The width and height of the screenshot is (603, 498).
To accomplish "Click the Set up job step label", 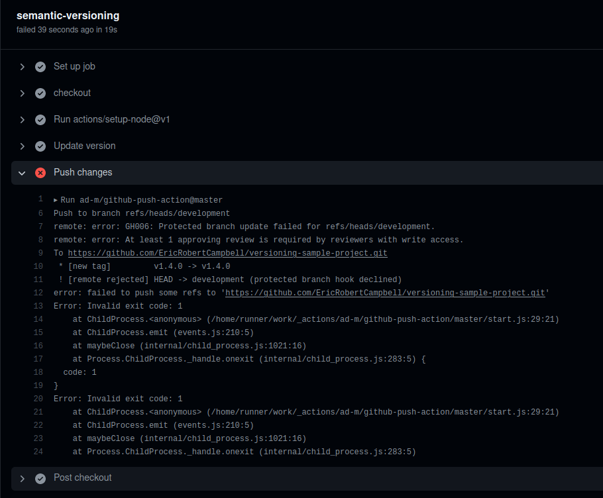I will click(x=74, y=66).
